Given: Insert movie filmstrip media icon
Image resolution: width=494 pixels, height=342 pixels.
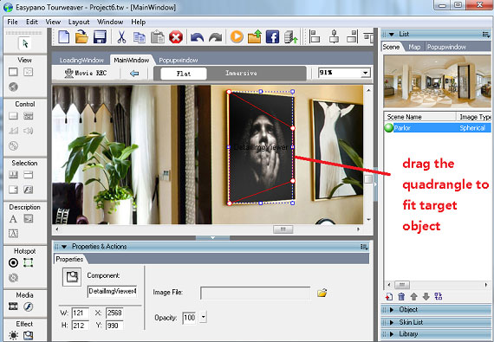Looking at the screenshot, I should click(13, 307).
